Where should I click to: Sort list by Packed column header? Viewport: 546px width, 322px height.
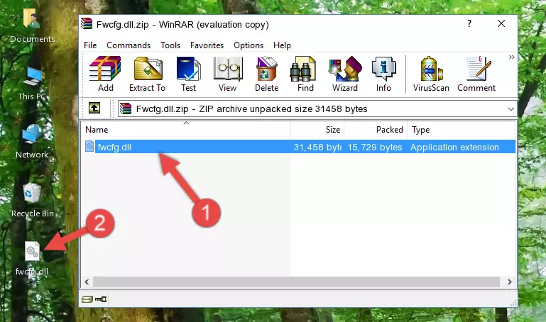click(x=376, y=129)
